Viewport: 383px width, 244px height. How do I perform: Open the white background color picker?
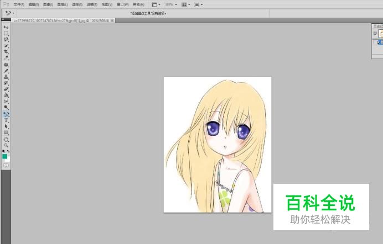(x=8, y=160)
